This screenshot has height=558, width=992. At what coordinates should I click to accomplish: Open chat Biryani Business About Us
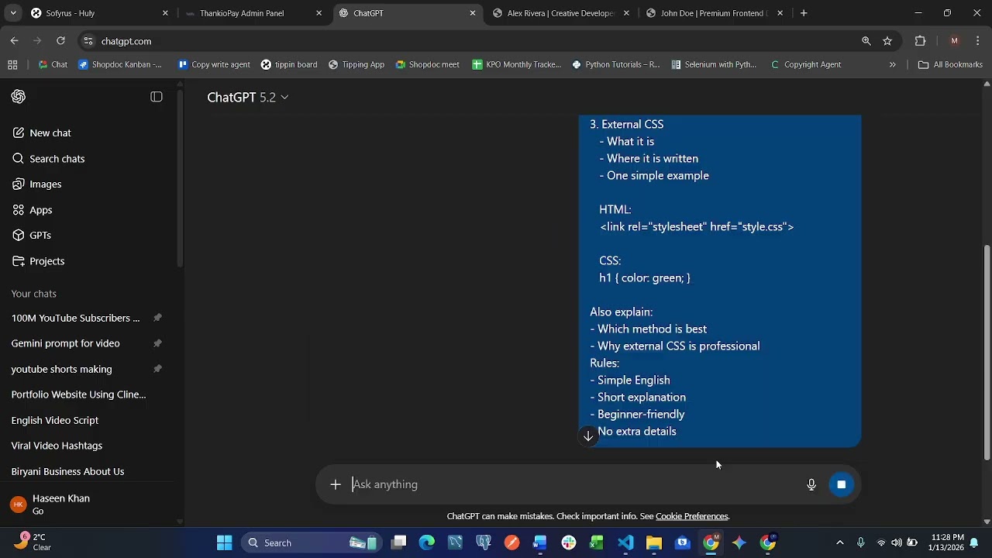pos(67,471)
